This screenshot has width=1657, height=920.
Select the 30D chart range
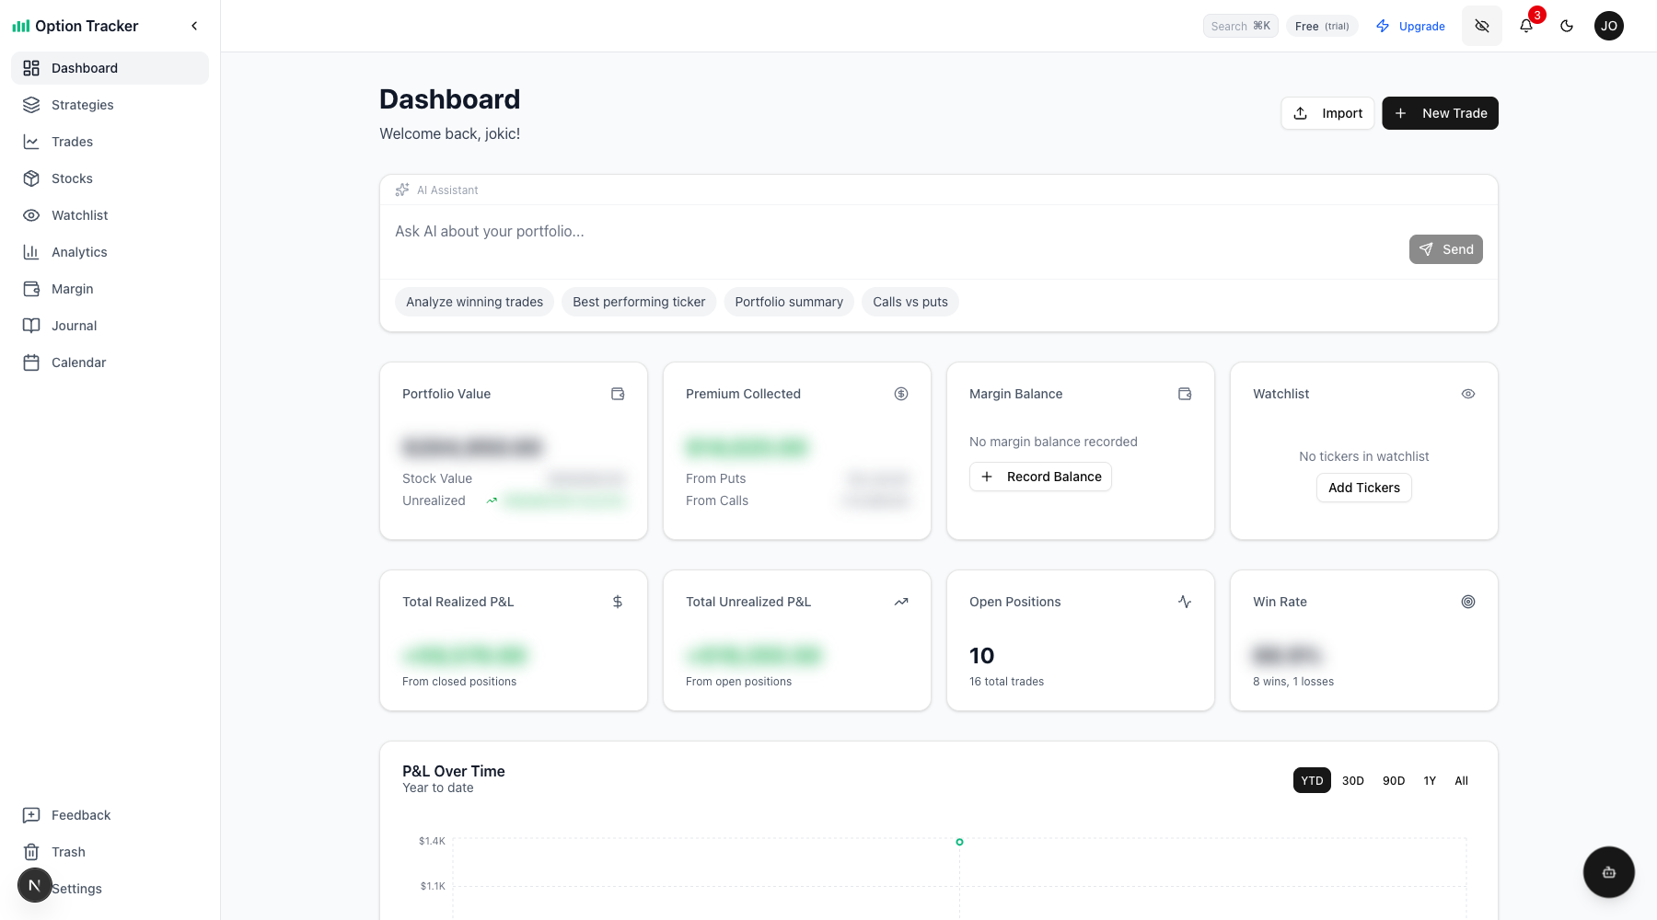pos(1352,780)
